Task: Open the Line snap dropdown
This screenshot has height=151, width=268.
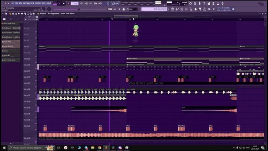Action: click(x=134, y=9)
